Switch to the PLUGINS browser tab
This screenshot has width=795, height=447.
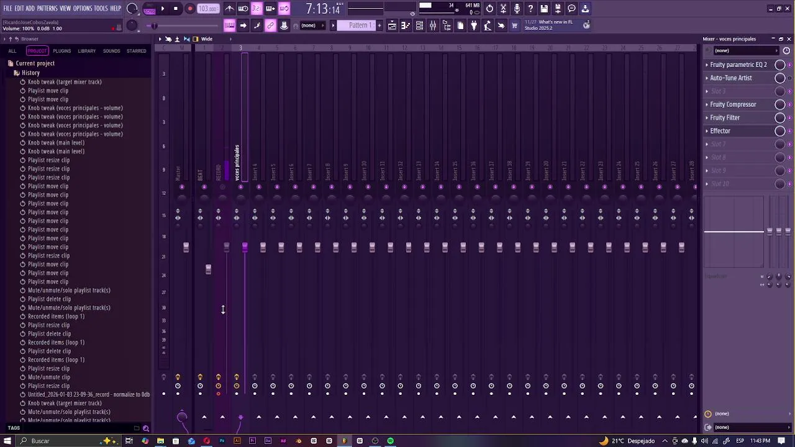coord(61,51)
